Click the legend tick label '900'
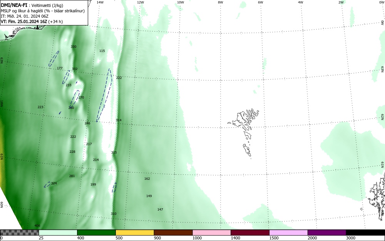The image size is (385, 241). (157, 238)
